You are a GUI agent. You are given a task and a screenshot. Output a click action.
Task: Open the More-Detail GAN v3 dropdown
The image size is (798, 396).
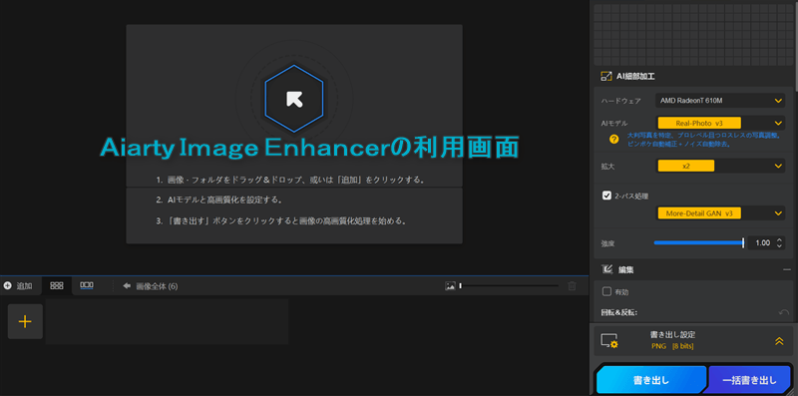(x=720, y=212)
